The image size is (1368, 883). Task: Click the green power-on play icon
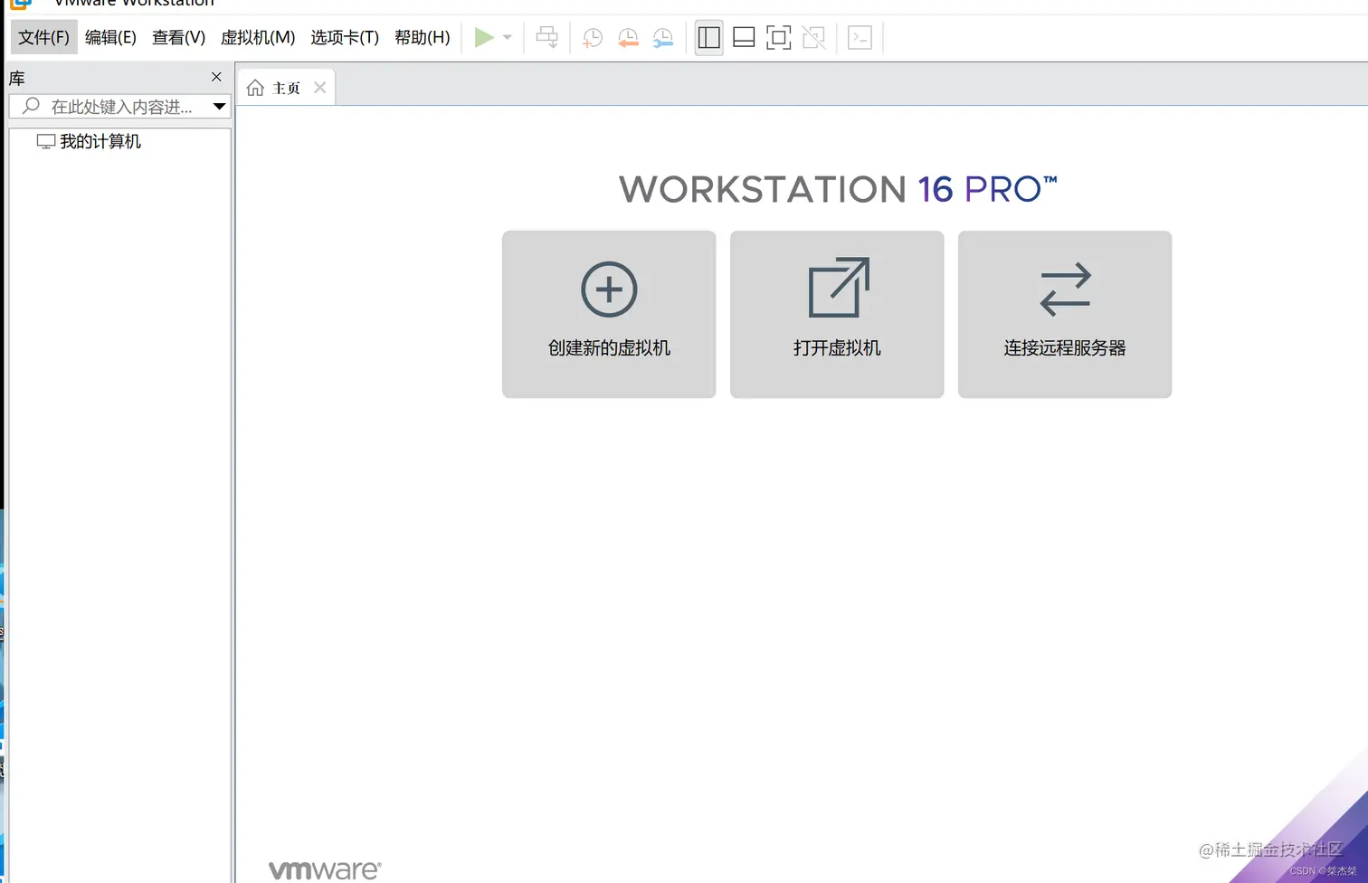pos(484,37)
